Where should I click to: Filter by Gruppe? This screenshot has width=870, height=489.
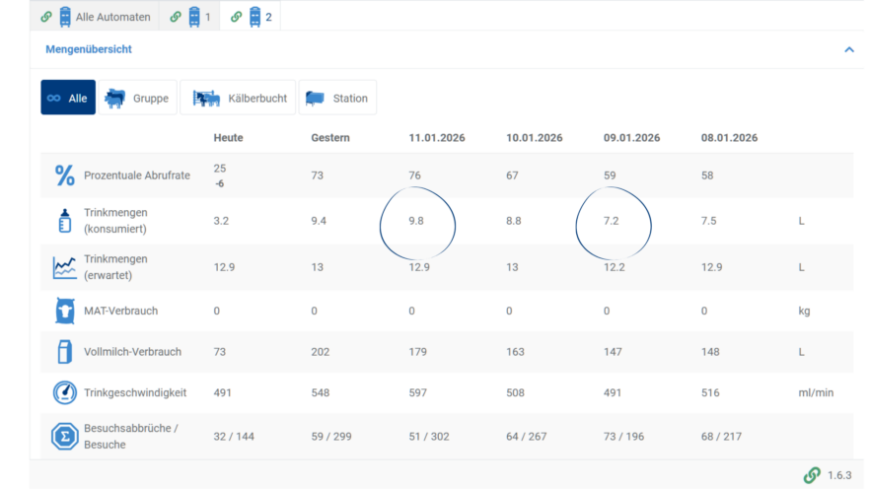[x=137, y=98]
